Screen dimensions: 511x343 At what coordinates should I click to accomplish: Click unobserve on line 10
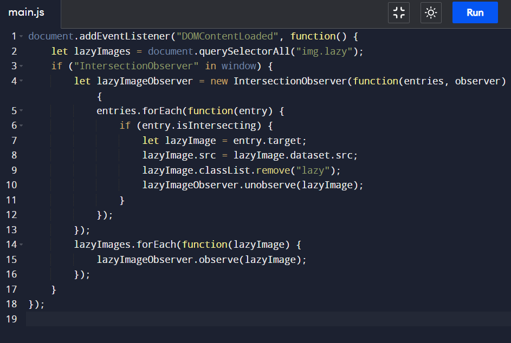[270, 185]
